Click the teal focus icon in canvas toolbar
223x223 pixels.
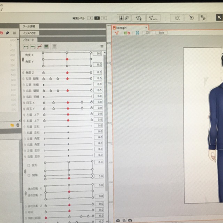[x=137, y=33]
